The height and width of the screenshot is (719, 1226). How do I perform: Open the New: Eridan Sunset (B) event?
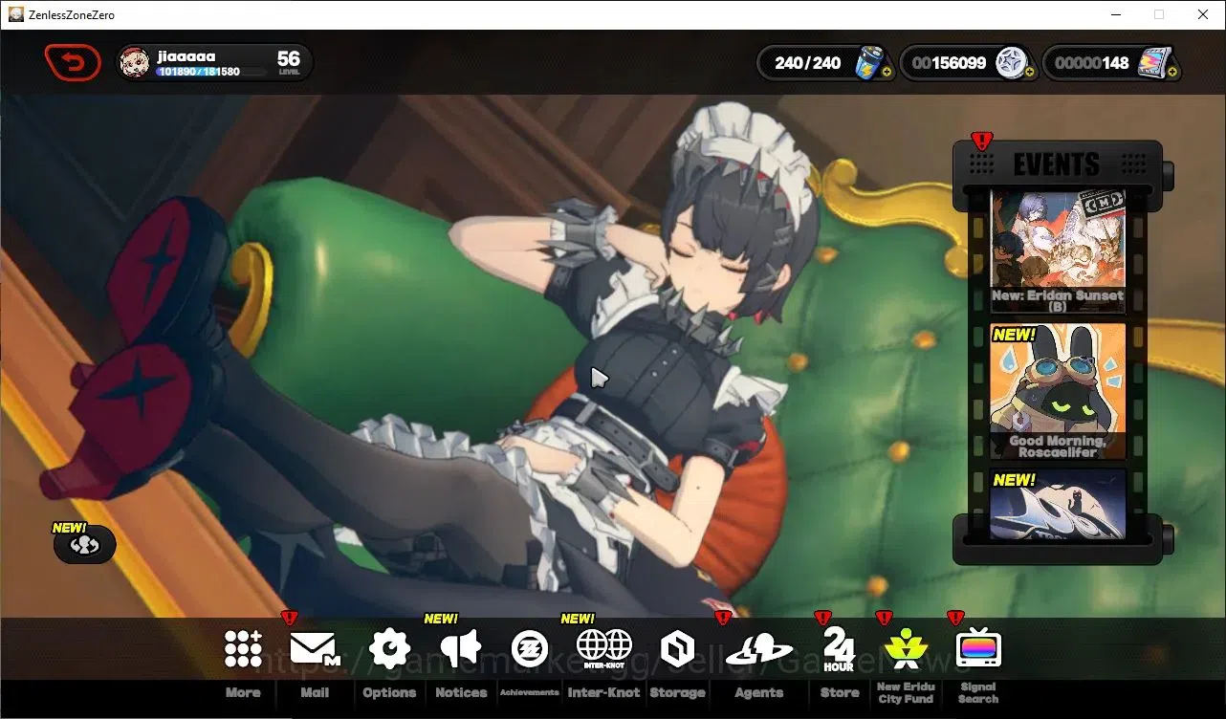[1058, 251]
